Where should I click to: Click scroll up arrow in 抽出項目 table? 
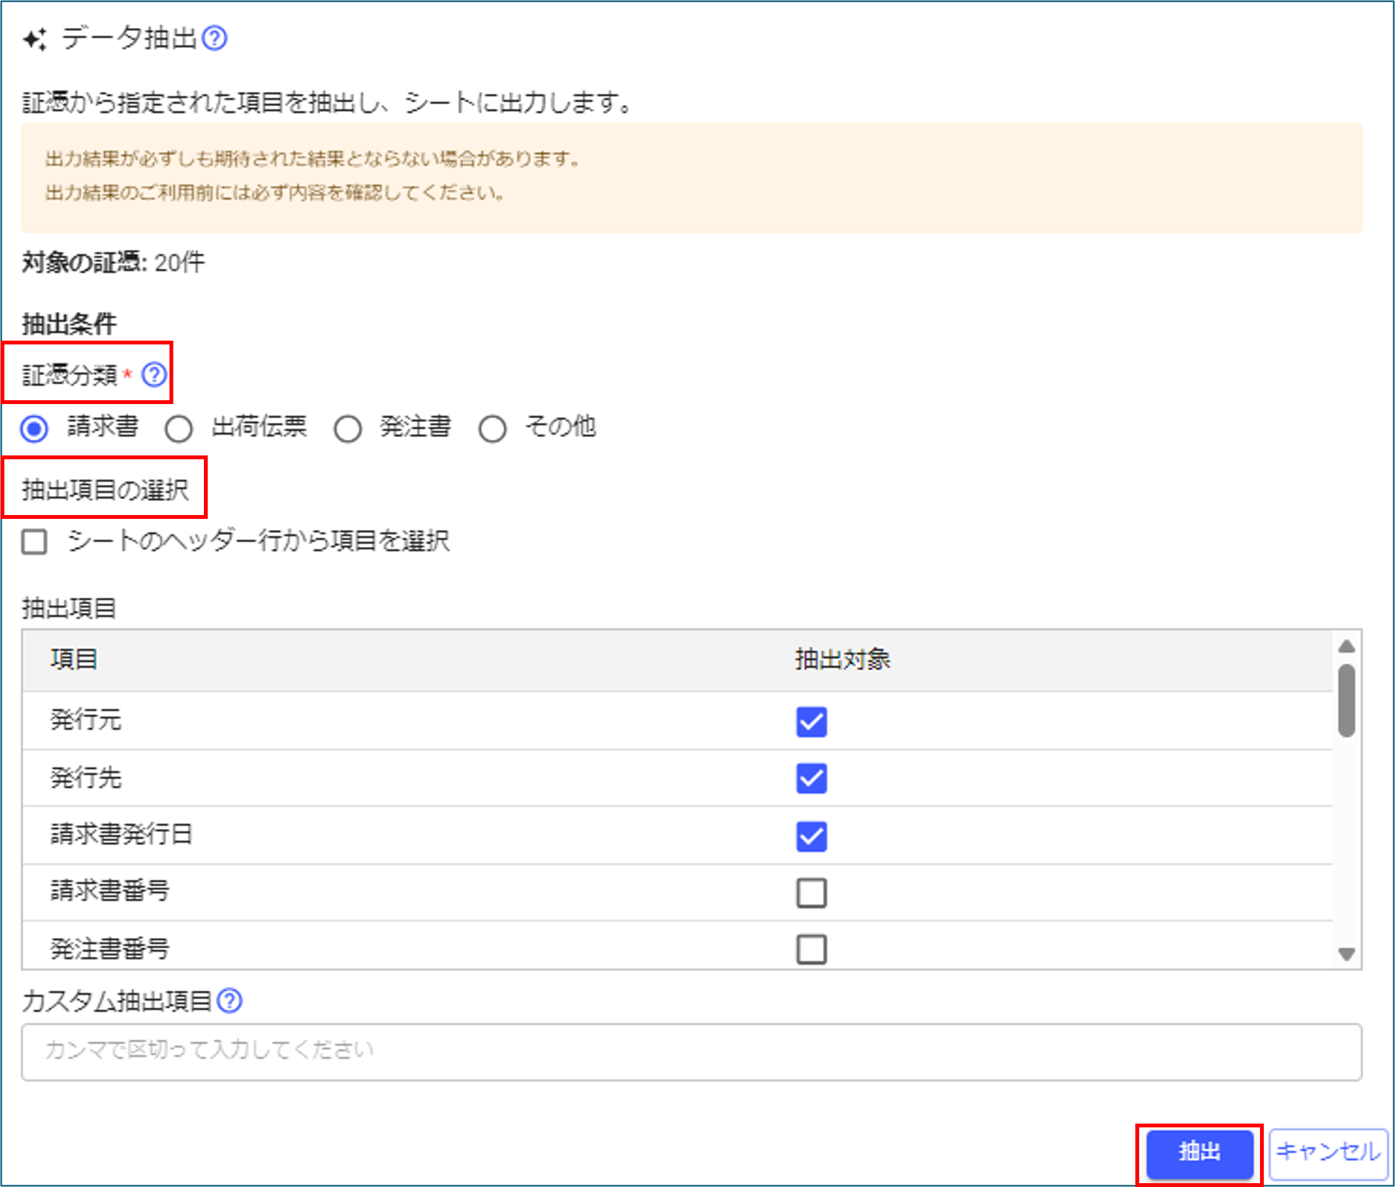[x=1346, y=647]
